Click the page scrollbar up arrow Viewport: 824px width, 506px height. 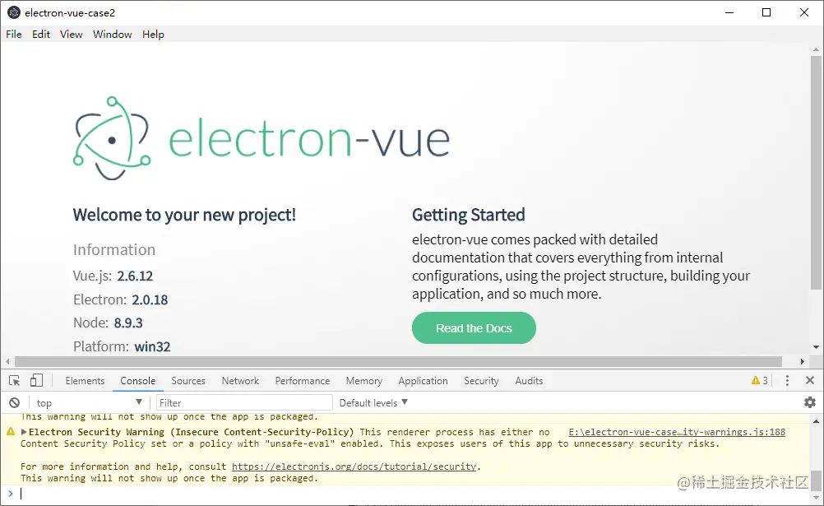click(x=816, y=49)
